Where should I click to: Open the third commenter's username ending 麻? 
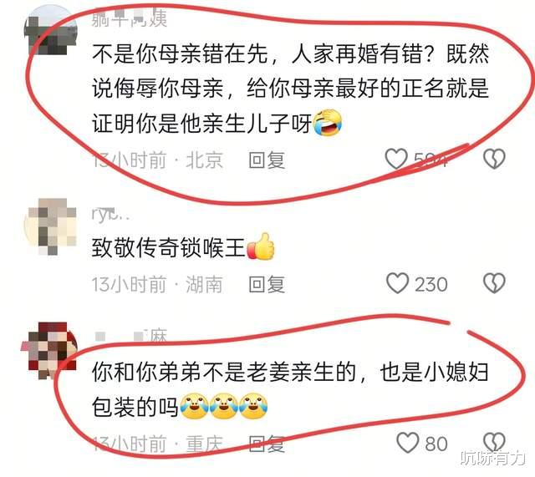click(130, 336)
